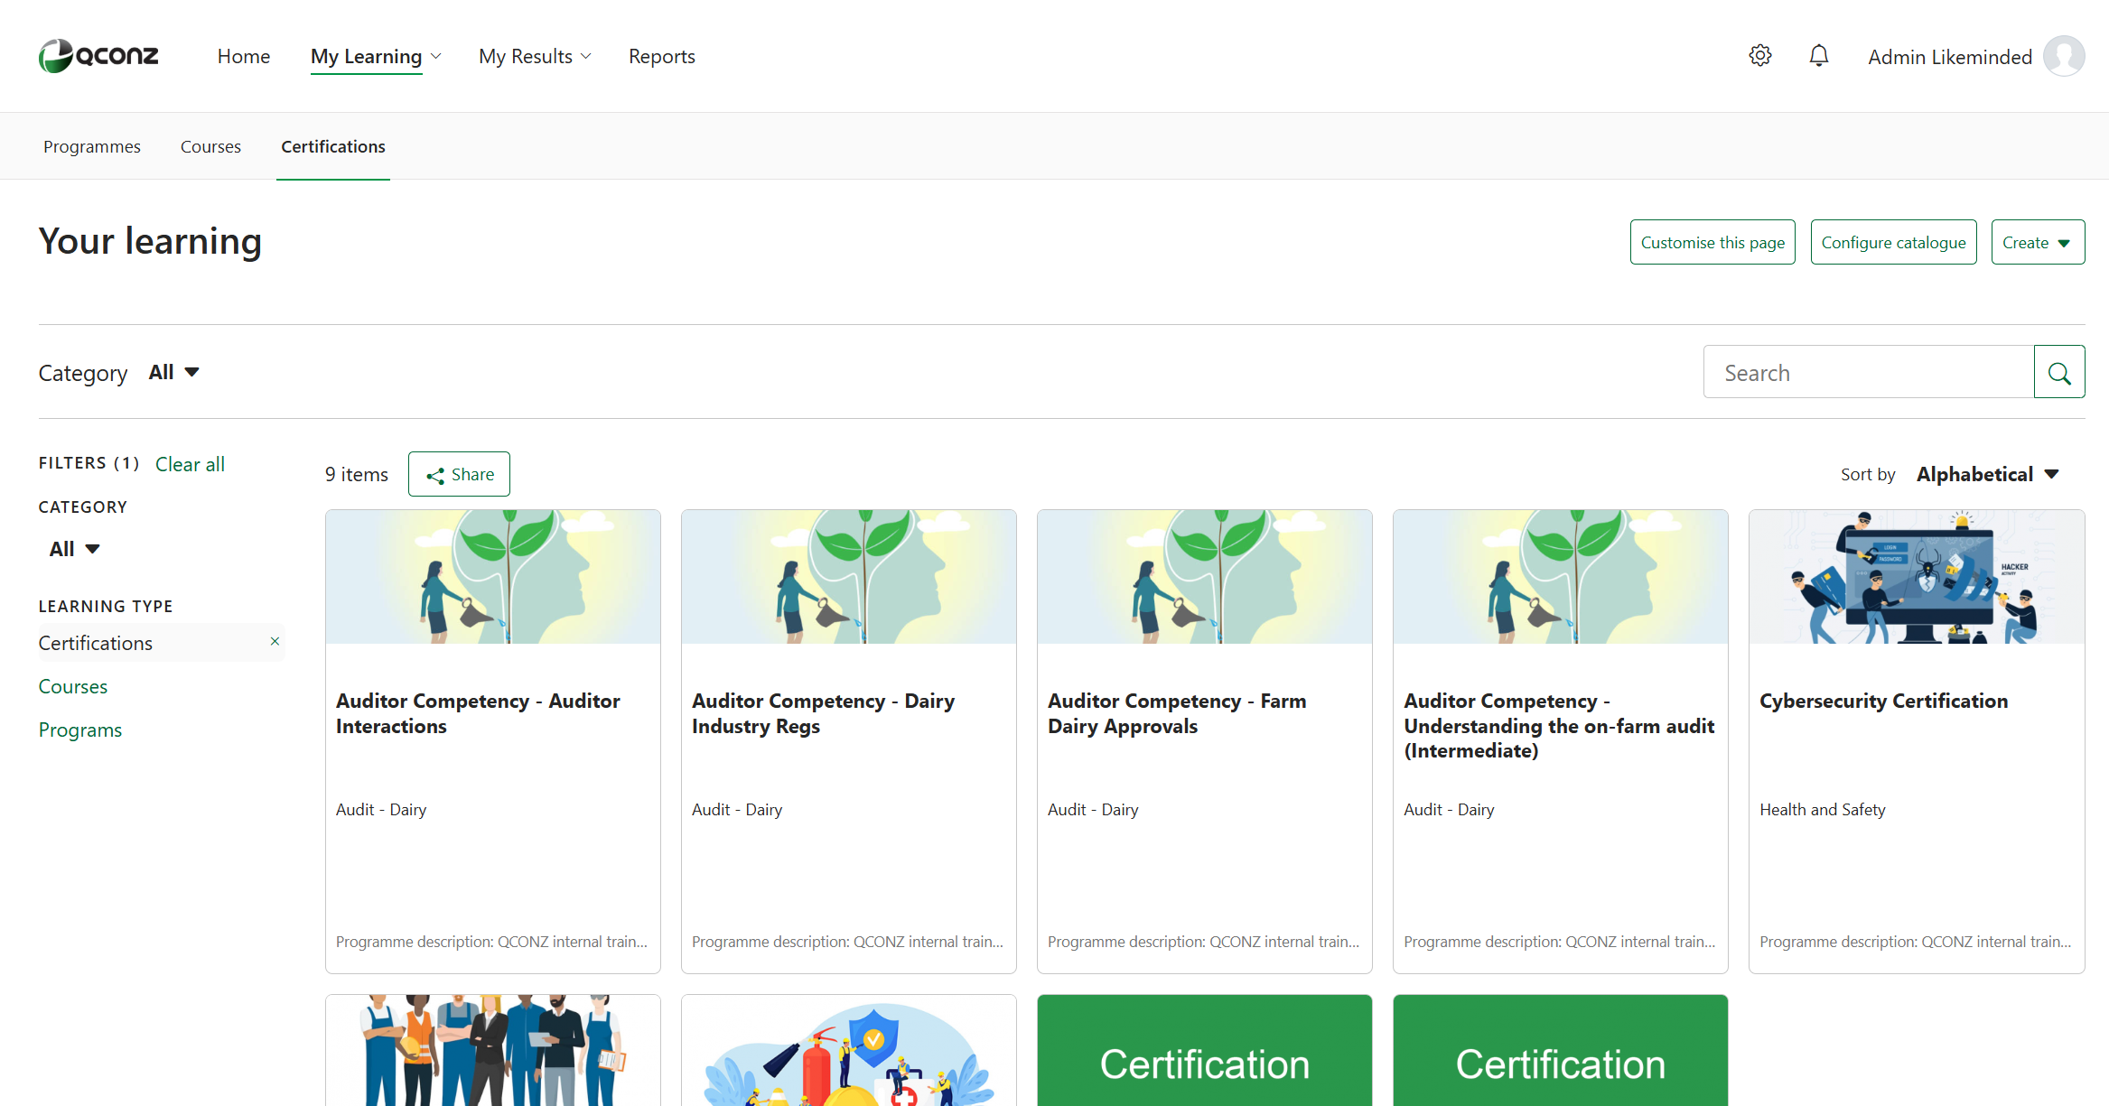Screen dimensions: 2109x1106
Task: Switch to the Courses tab
Action: pos(210,146)
